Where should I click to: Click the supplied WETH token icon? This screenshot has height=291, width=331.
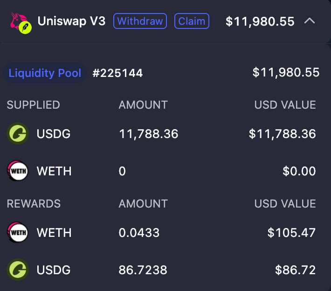tap(18, 171)
